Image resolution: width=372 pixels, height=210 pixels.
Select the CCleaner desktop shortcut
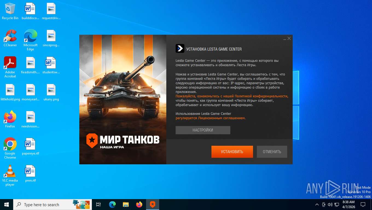pyautogui.click(x=10, y=38)
